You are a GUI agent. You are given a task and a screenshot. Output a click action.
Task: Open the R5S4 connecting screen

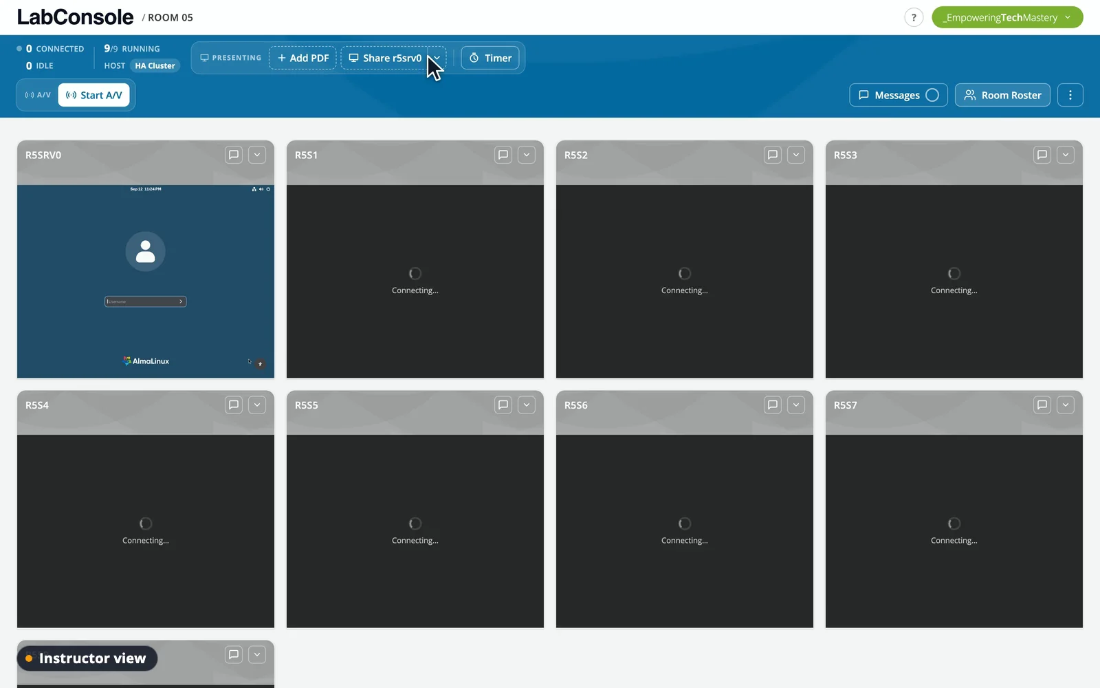[146, 531]
